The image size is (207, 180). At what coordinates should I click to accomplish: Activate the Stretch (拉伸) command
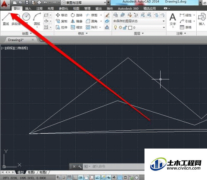click(x=62, y=27)
